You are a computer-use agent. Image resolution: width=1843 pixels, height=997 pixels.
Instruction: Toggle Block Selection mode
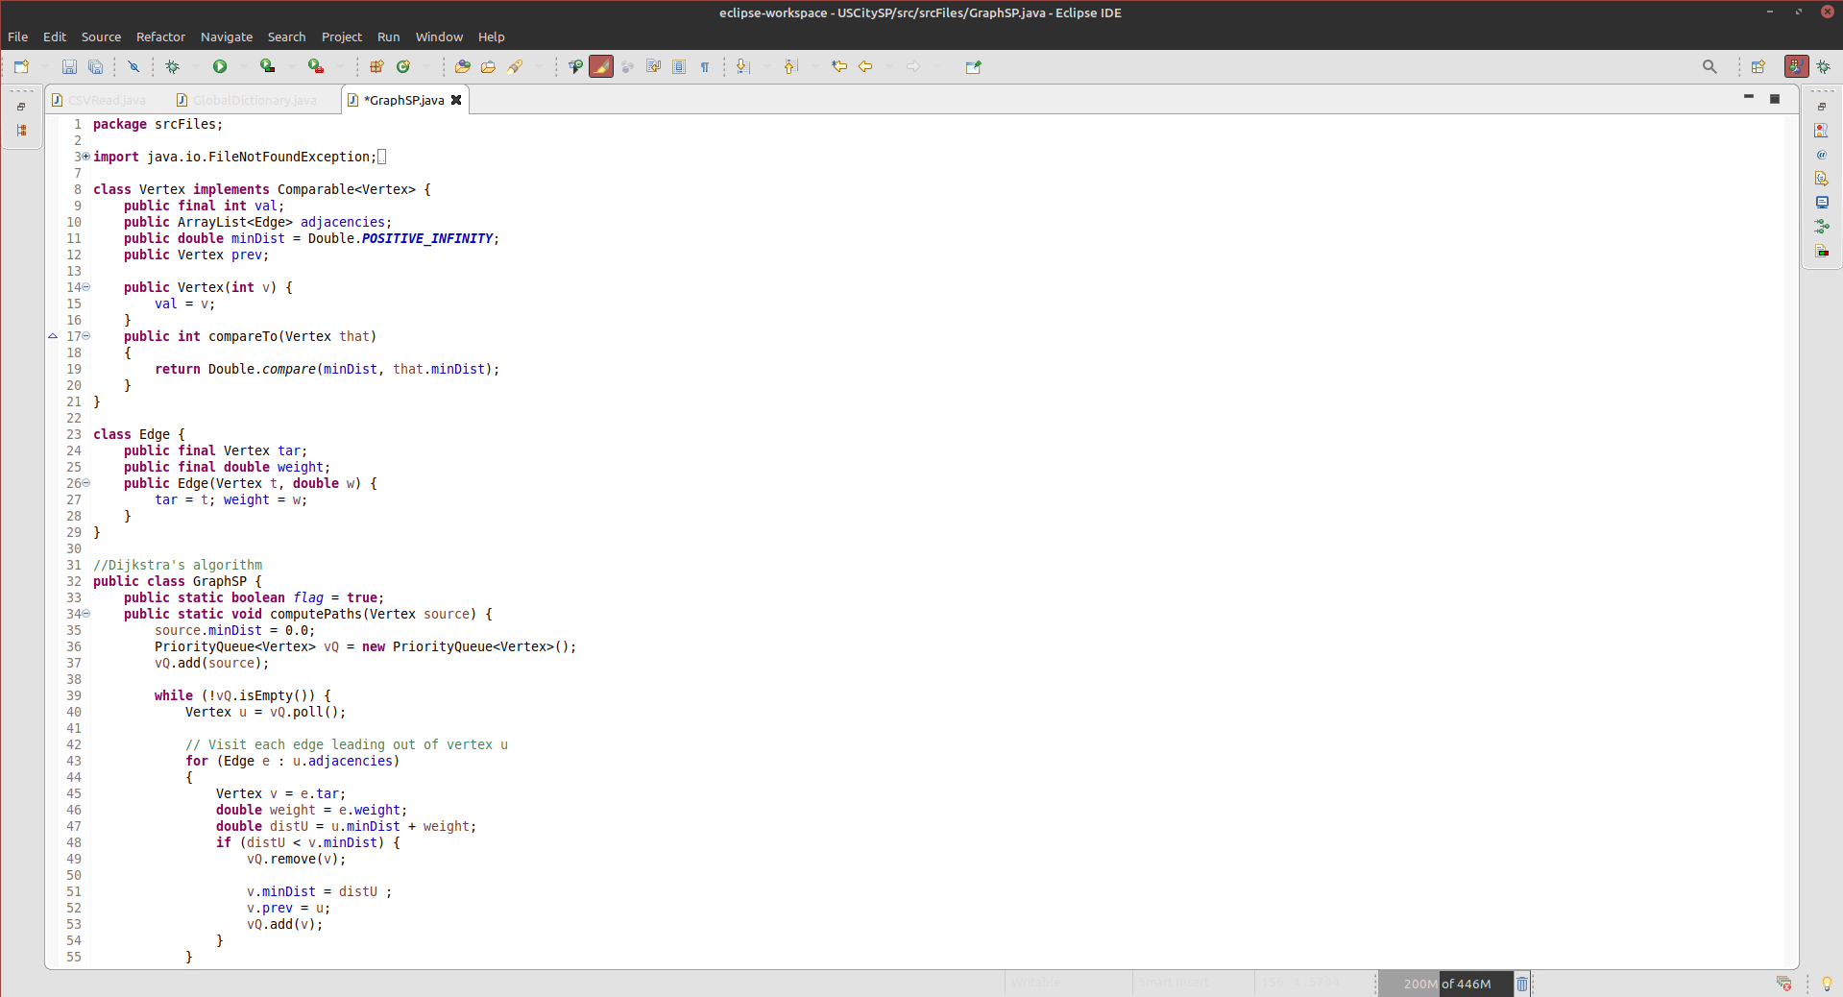click(x=679, y=66)
